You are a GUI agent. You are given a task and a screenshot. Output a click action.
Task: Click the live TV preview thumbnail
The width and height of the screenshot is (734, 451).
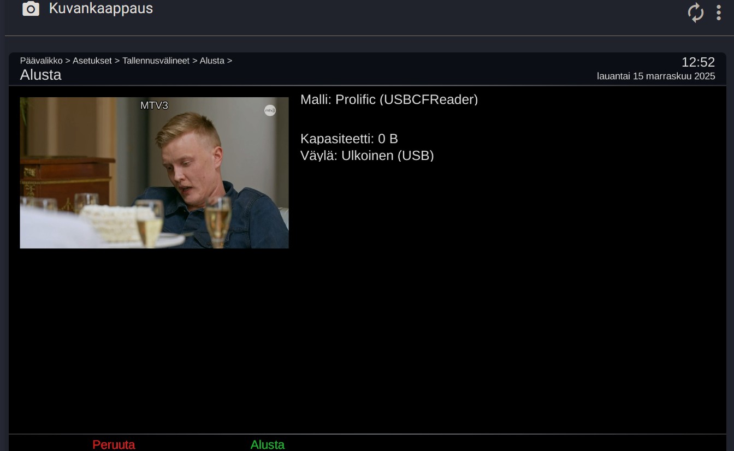[x=154, y=173]
